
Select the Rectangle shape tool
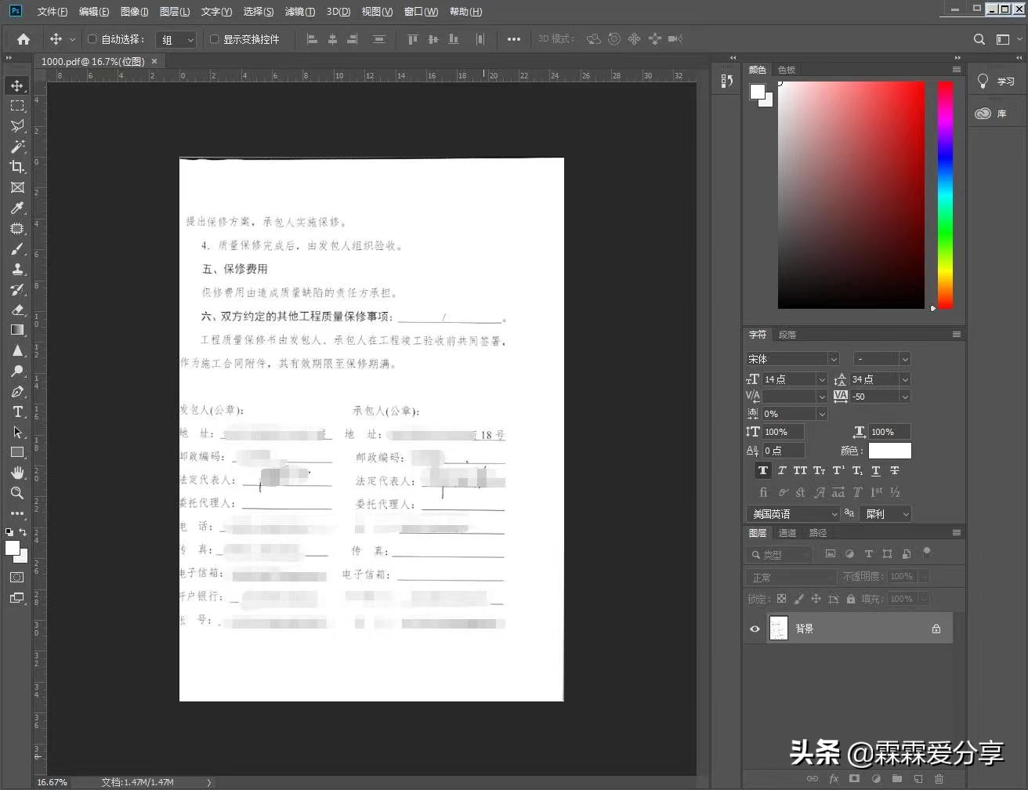pyautogui.click(x=17, y=452)
